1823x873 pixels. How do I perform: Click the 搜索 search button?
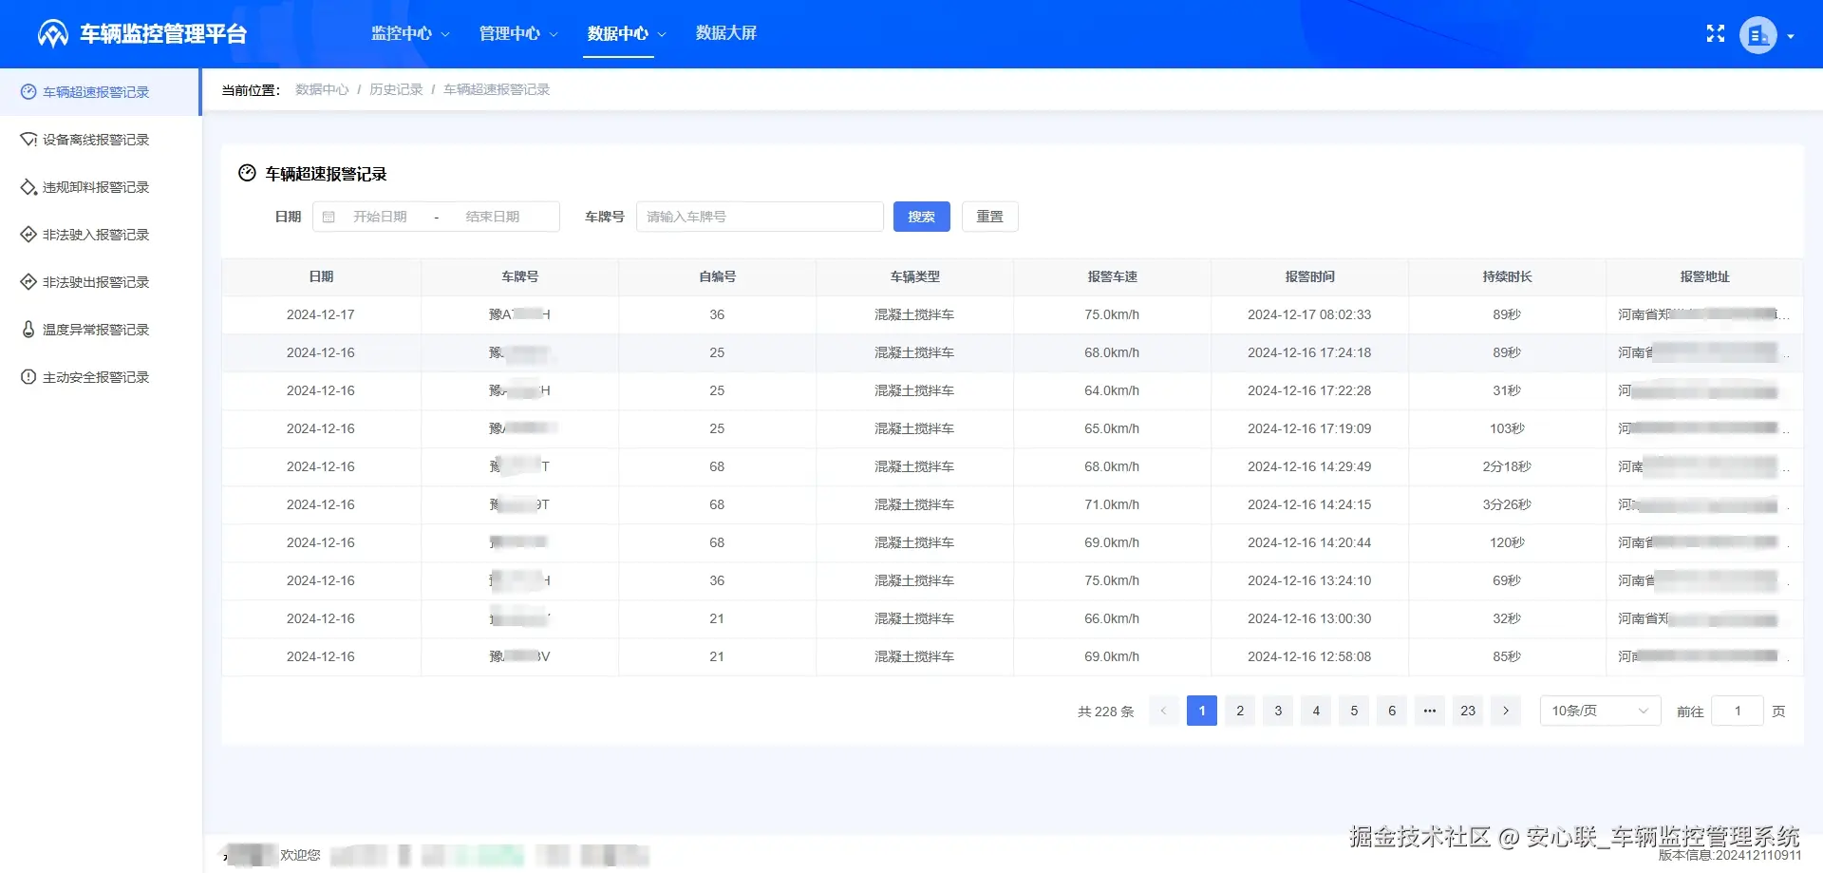(x=920, y=216)
